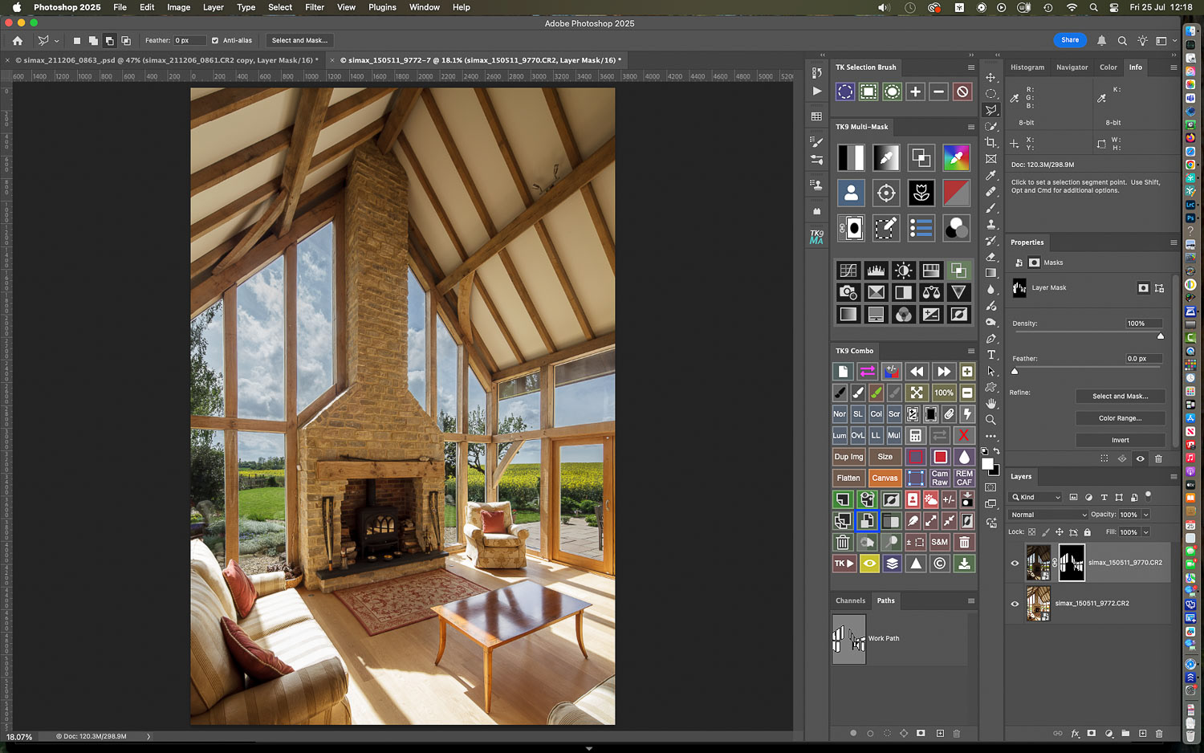
Task: Click Select and Mask in options bar
Action: point(299,40)
